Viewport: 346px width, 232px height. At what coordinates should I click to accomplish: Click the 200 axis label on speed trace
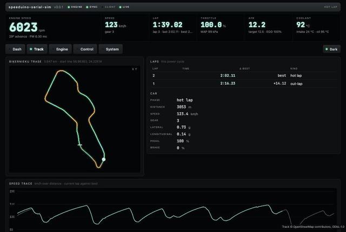pos(12,192)
